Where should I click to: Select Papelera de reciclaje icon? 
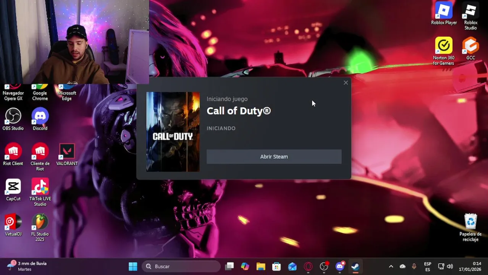(470, 228)
